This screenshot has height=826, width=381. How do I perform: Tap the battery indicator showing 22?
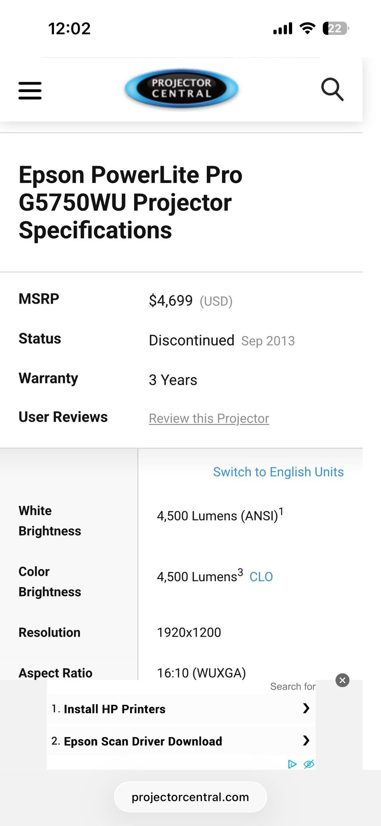335,28
